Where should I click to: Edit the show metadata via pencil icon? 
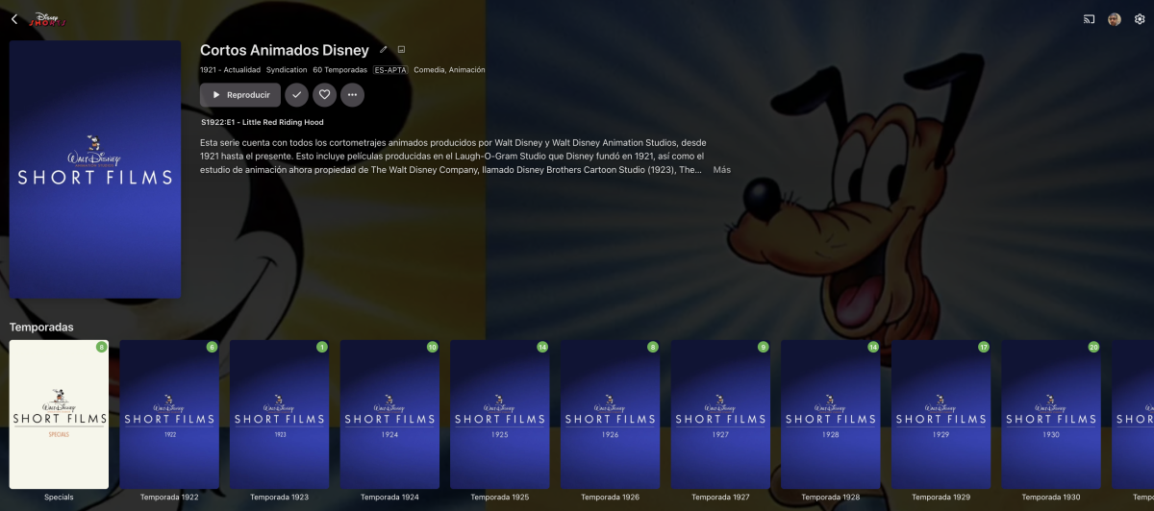(x=384, y=50)
